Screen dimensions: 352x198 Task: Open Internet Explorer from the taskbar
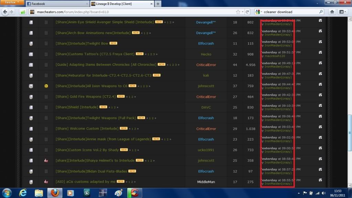point(23,193)
